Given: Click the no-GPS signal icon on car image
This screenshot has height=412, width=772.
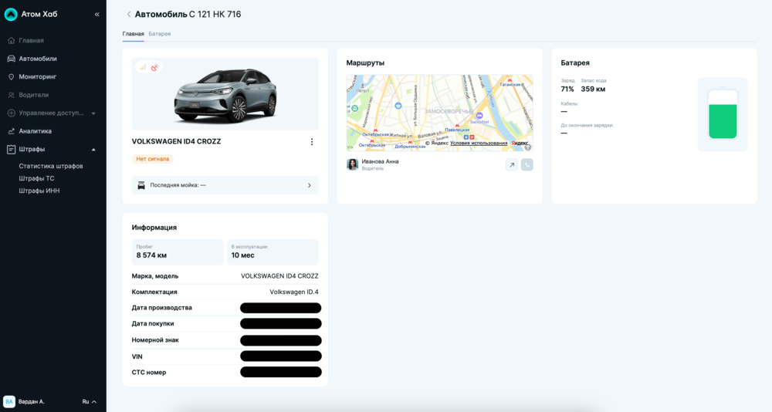Looking at the screenshot, I should click(154, 68).
